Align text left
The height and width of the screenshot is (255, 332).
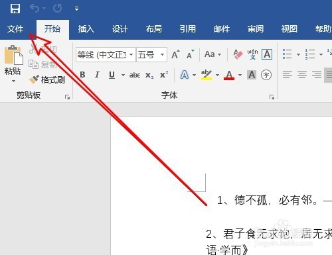[x=288, y=75]
